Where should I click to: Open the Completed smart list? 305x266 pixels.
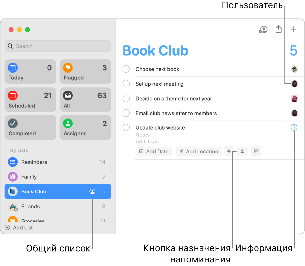tap(30, 127)
